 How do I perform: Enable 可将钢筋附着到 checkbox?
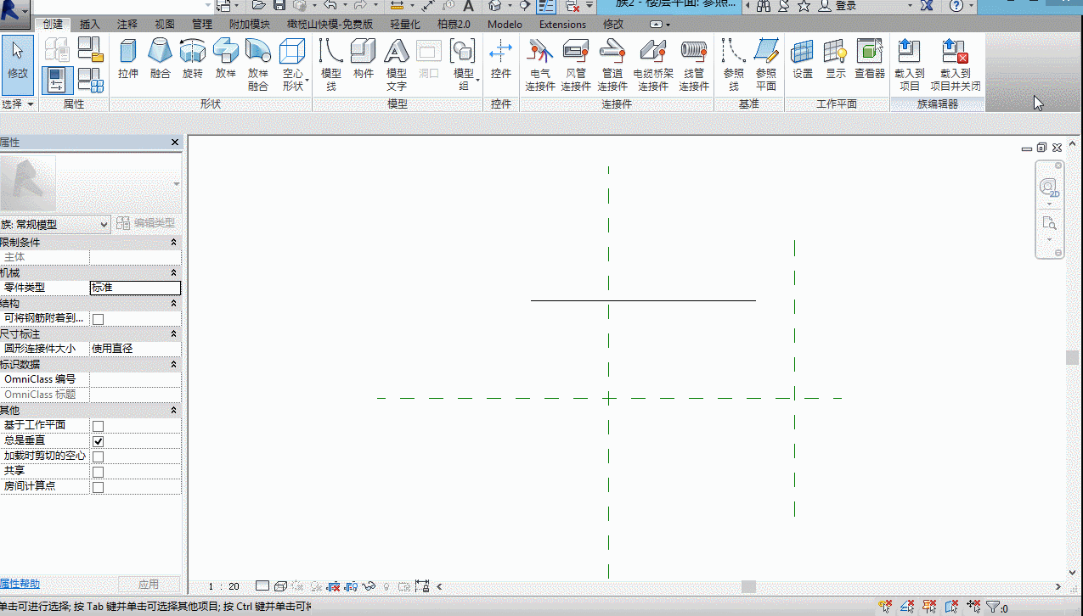tap(98, 319)
